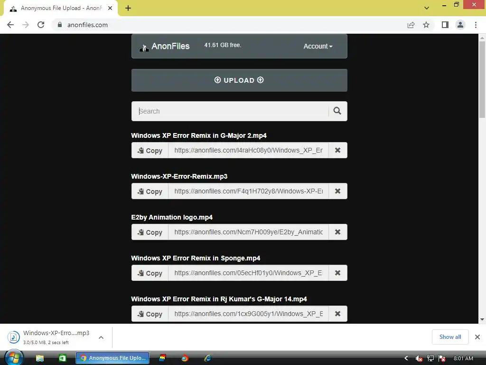Click title Windows-XP-Error-Remix.mp3
The height and width of the screenshot is (365, 486).
point(179,177)
